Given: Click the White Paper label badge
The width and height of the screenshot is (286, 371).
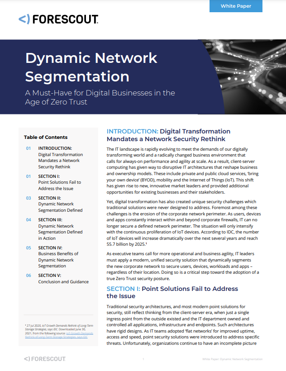Looking at the screenshot, I should coord(236,6).
